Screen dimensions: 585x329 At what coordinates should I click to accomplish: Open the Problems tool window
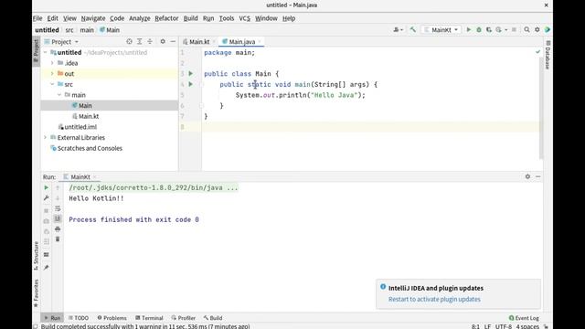pyautogui.click(x=112, y=318)
